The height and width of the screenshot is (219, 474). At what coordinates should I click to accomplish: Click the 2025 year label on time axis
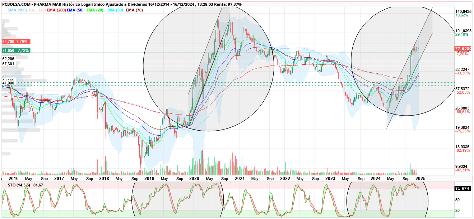click(x=420, y=178)
